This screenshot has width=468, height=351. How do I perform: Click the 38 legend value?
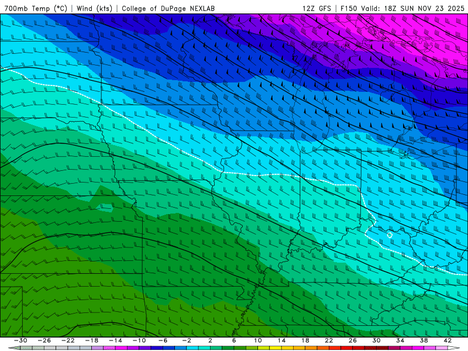[x=424, y=340]
